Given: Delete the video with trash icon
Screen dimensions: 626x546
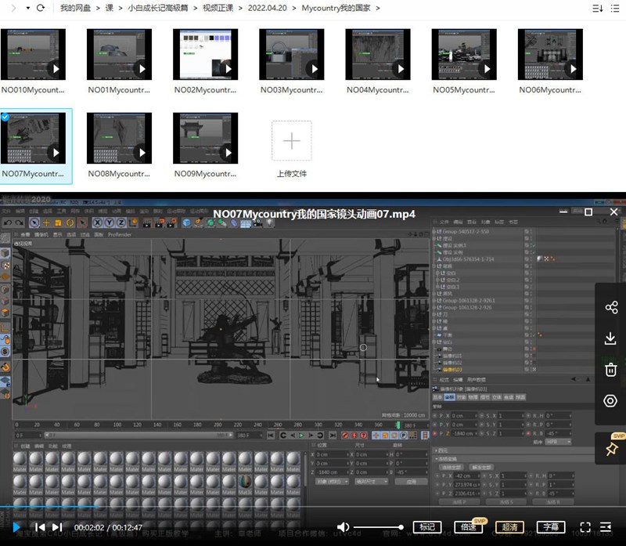Looking at the screenshot, I should [x=611, y=370].
